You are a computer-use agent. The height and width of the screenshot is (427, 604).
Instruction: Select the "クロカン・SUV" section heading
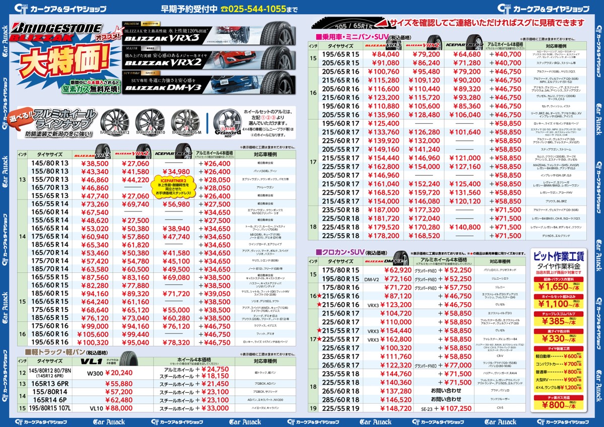(340, 252)
